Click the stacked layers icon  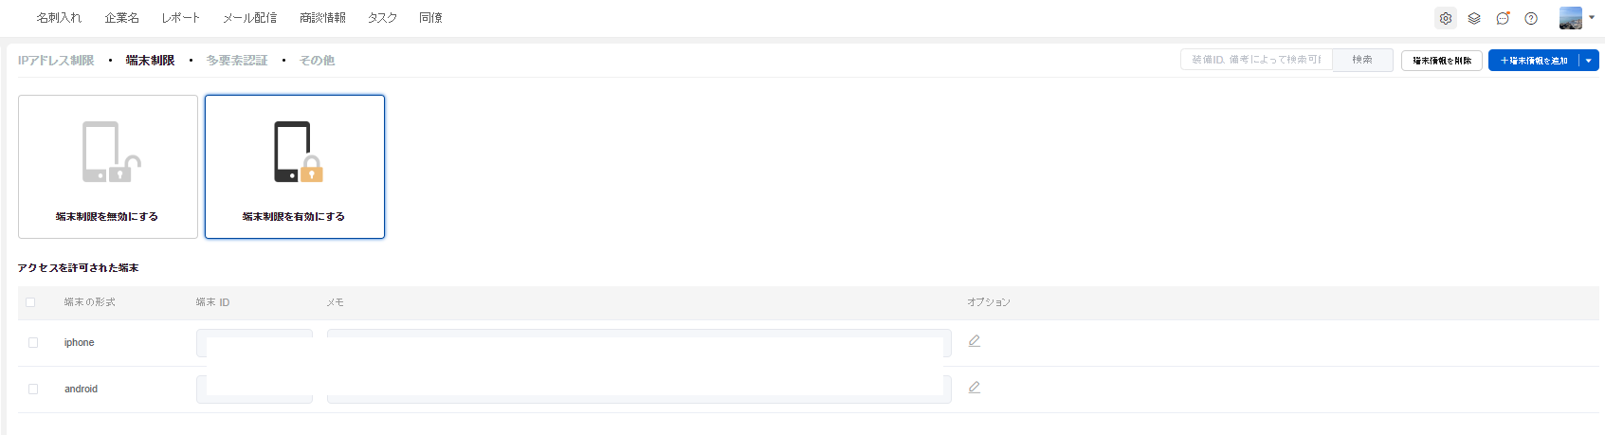coord(1473,18)
